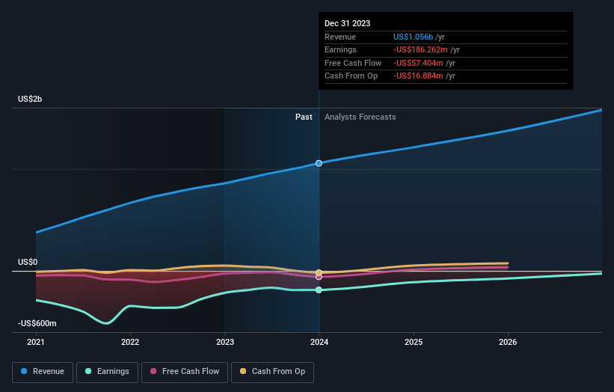This screenshot has width=614, height=392.
Task: Click the US$2b y-axis label
Action: [x=30, y=99]
